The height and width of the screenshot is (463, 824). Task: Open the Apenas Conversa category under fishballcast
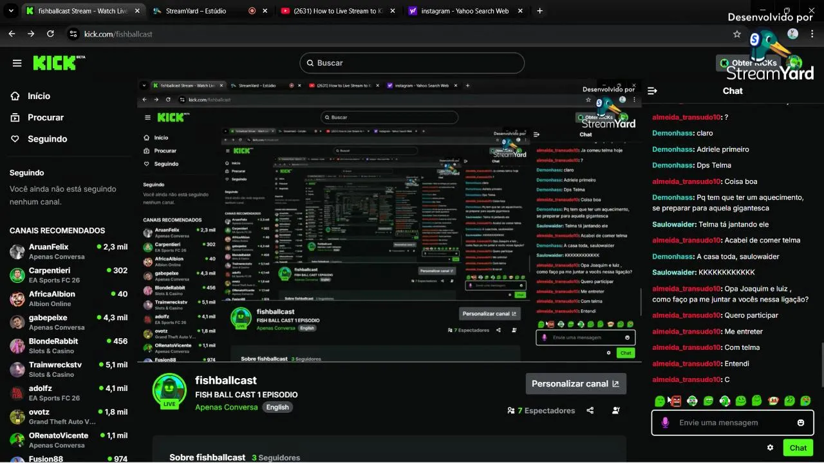(x=227, y=407)
